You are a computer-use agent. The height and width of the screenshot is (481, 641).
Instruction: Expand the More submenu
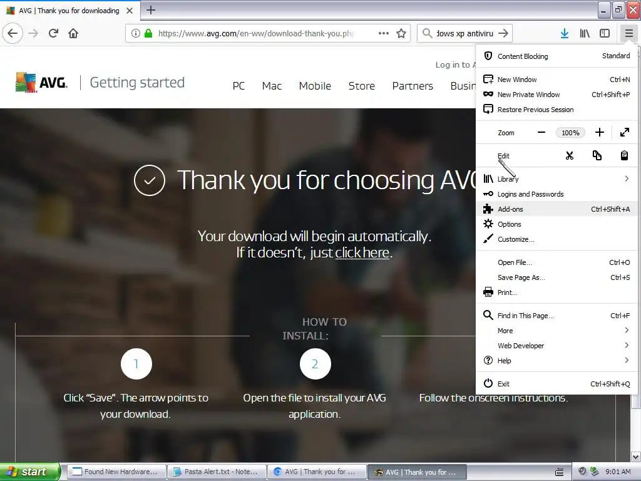(x=556, y=331)
